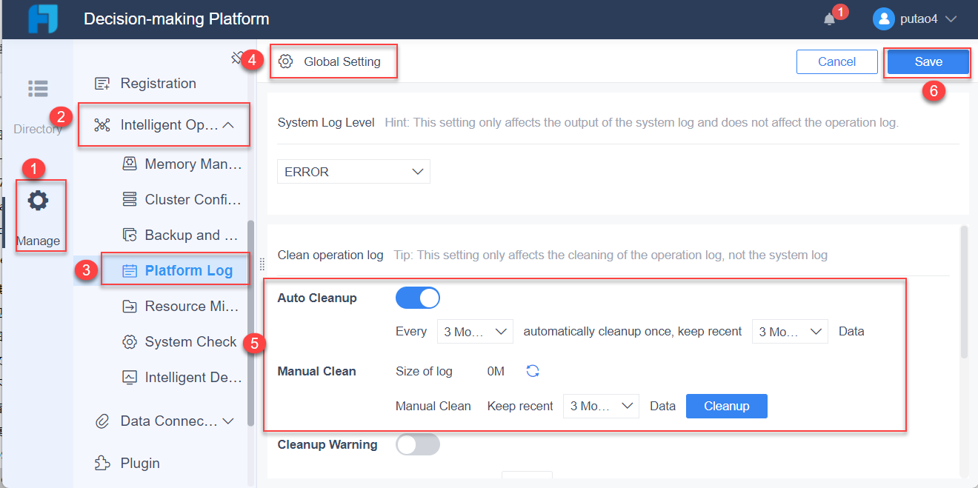The width and height of the screenshot is (978, 488).
Task: Click the platform logo icon
Action: tap(43, 19)
